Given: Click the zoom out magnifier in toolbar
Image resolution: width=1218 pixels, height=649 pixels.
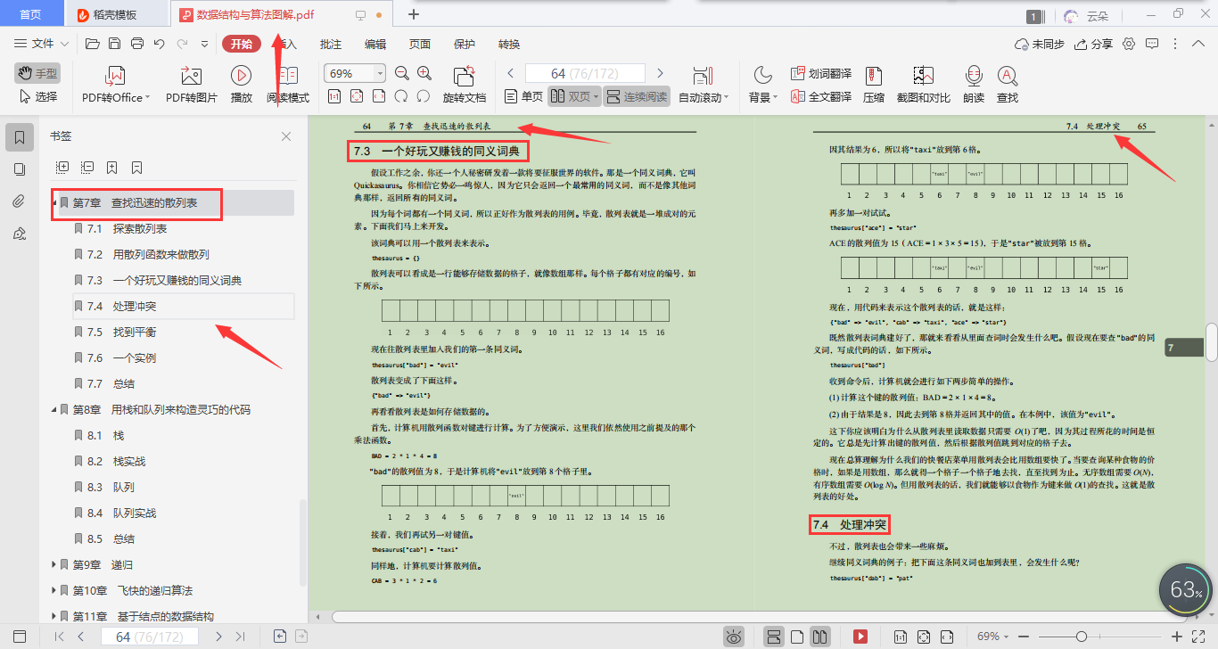Looking at the screenshot, I should coord(402,74).
